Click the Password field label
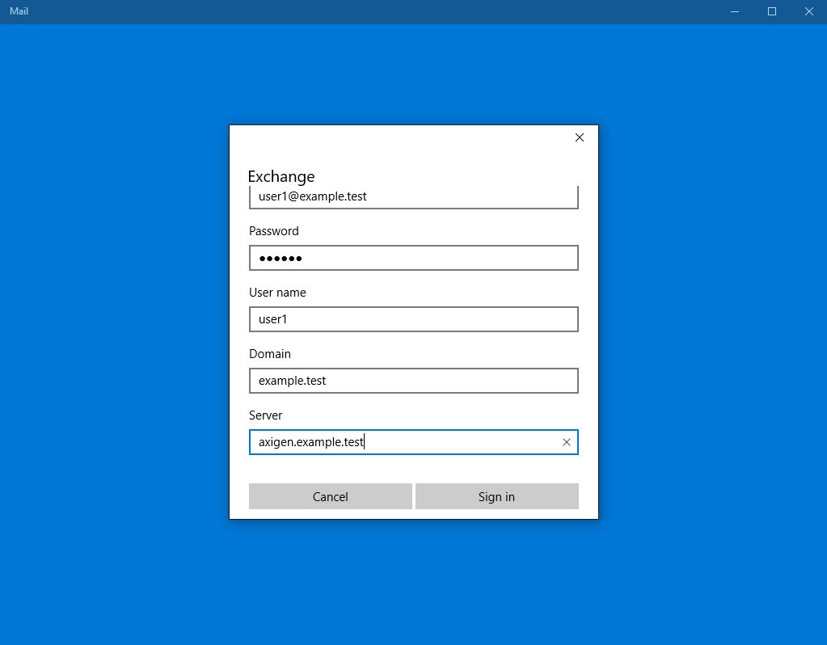The height and width of the screenshot is (645, 827). click(x=273, y=231)
